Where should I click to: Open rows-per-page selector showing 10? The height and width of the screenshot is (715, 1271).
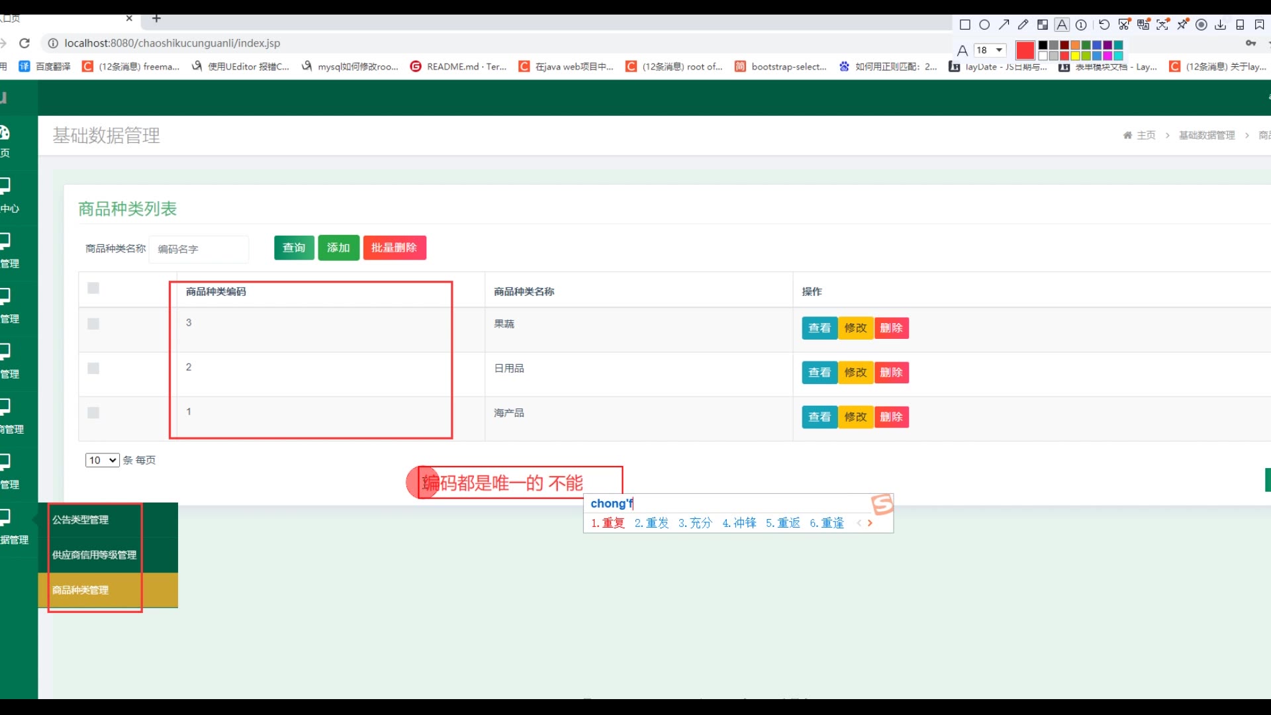[x=102, y=460]
